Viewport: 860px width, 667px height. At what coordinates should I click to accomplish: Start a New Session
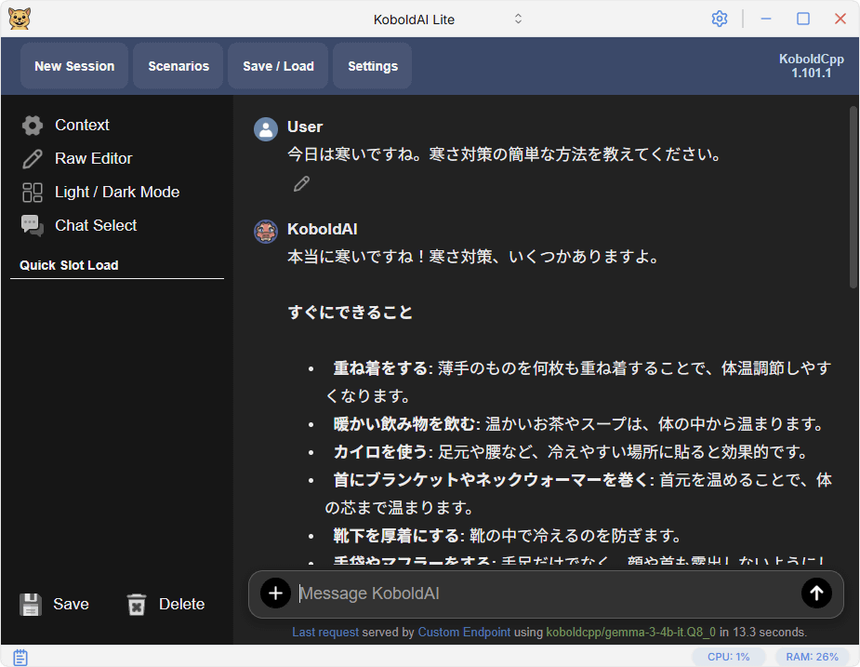(x=74, y=66)
